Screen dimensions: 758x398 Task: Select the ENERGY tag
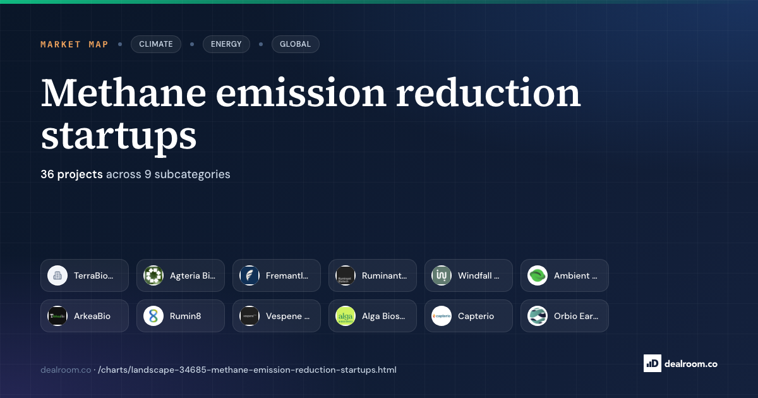(226, 44)
